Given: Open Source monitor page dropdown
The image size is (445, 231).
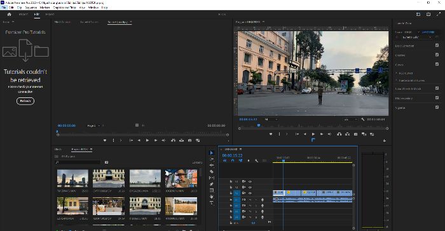Looking at the screenshot, I should coord(93,125).
